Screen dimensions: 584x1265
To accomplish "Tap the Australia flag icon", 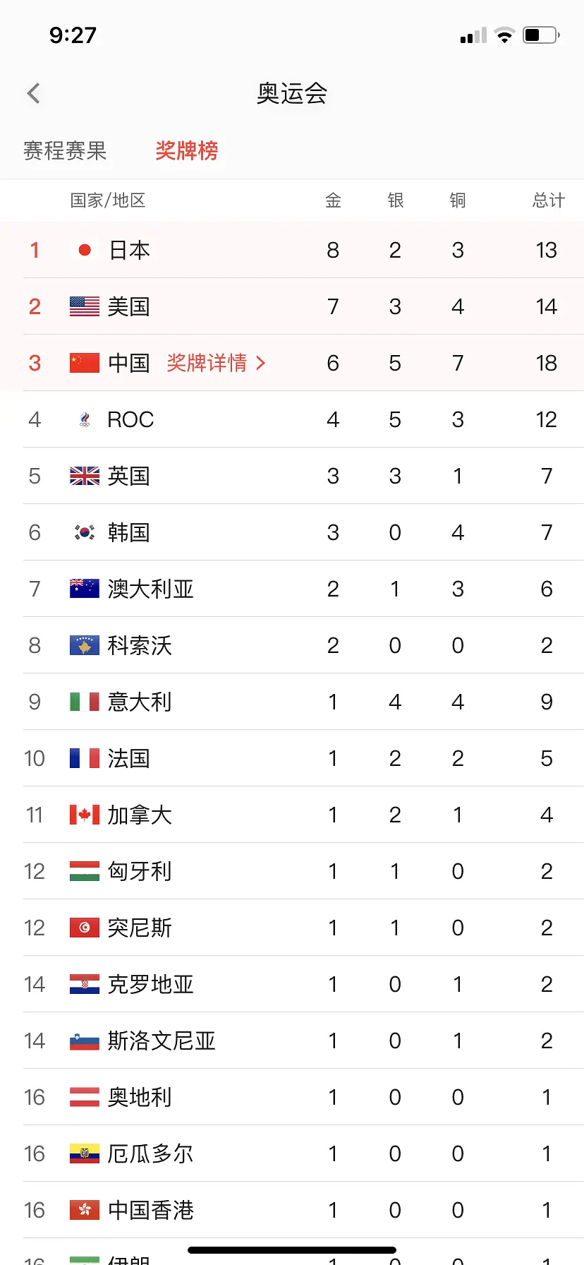I will click(85, 589).
